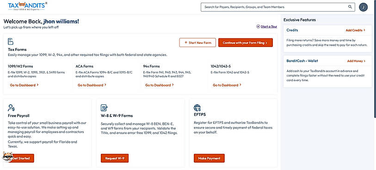Screen dimensions: 376x170
Task: Click the Free Payroll card title
Action: click(18, 115)
